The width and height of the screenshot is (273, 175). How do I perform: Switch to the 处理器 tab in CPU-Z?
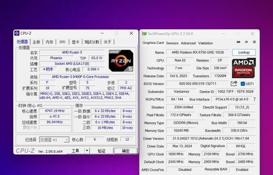point(22,42)
